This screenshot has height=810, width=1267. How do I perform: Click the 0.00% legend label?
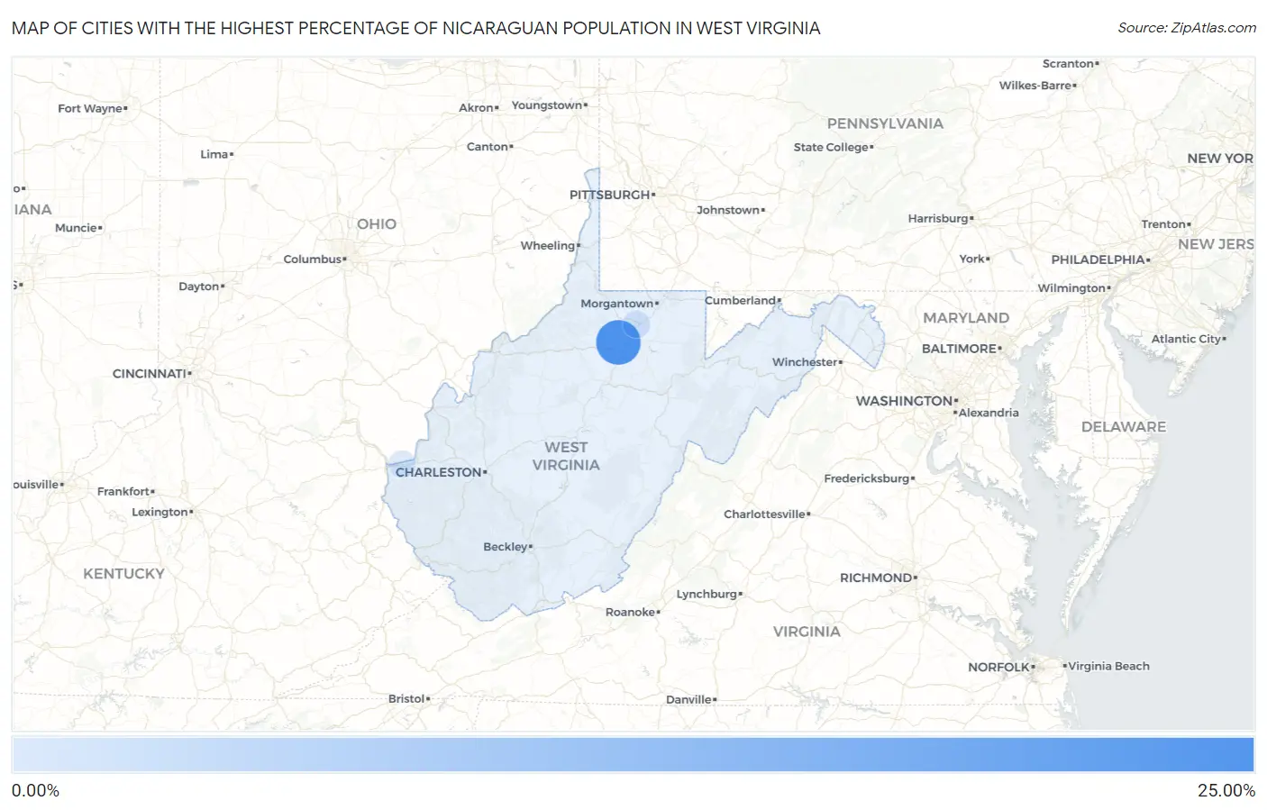tap(35, 791)
